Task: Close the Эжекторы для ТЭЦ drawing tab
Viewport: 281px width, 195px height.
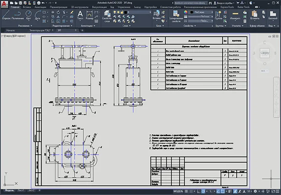Action: (x=53, y=30)
